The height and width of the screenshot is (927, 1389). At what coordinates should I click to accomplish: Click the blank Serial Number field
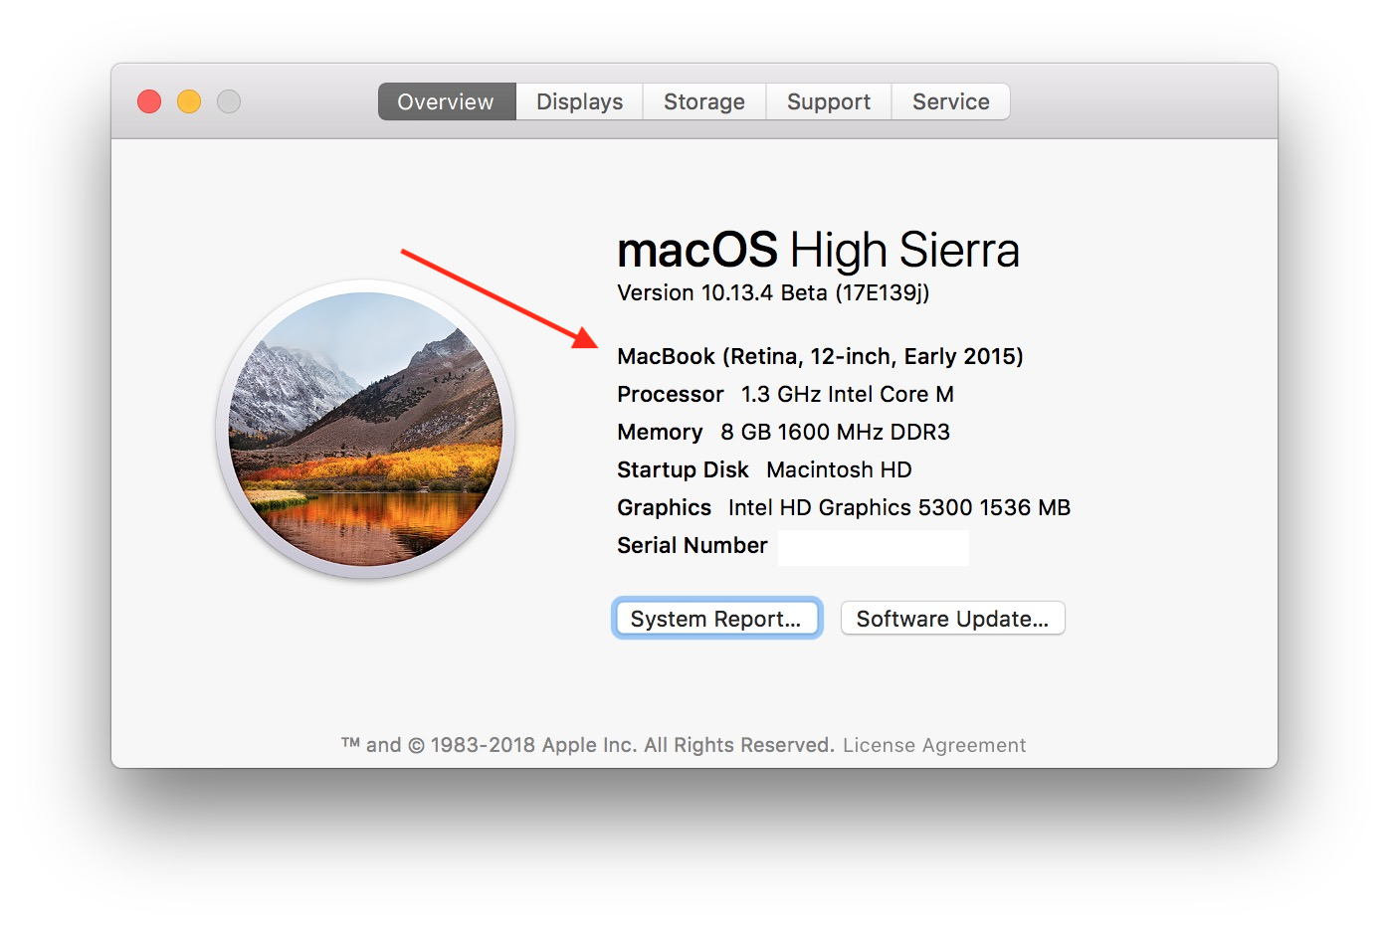[x=874, y=547]
